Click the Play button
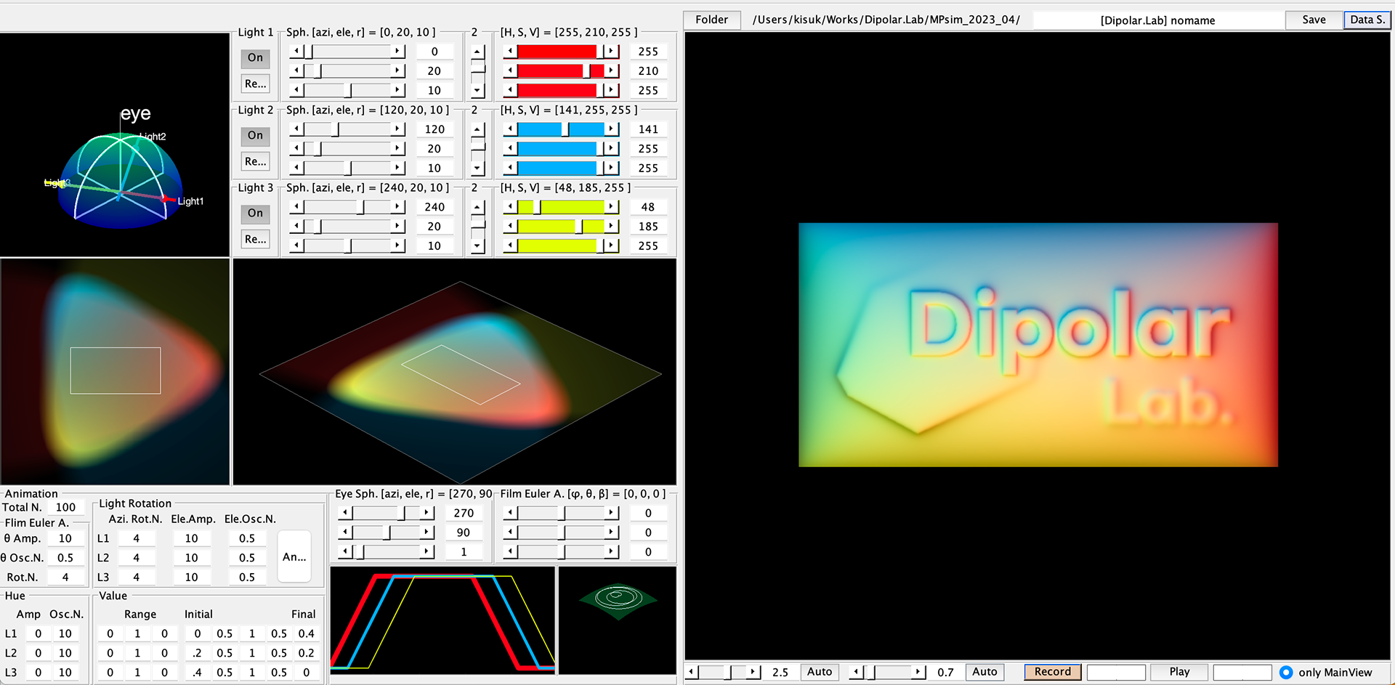The width and height of the screenshot is (1395, 685). pos(1179,672)
